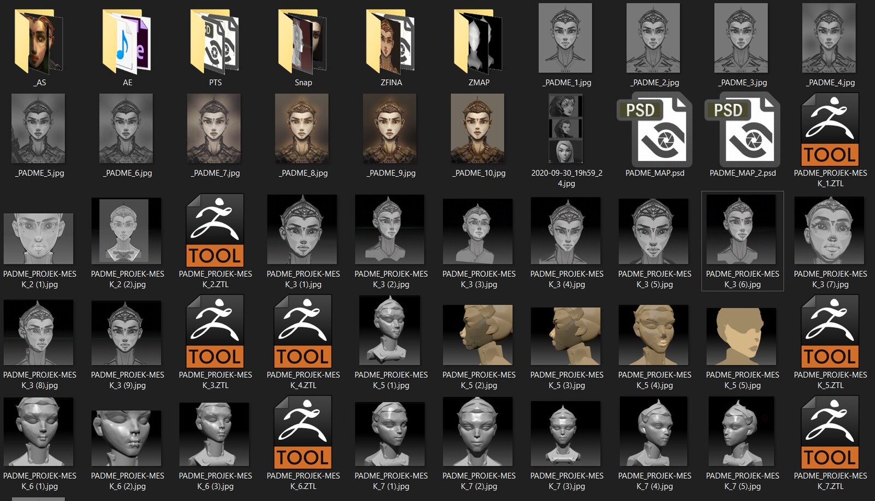Select the PADME_PROJEK-MESK_7 (3).jpg thumbnail
The image size is (875, 501).
point(565,434)
